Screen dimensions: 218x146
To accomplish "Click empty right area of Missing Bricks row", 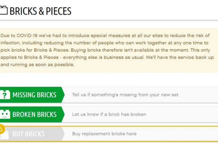I will (x=197, y=95).
